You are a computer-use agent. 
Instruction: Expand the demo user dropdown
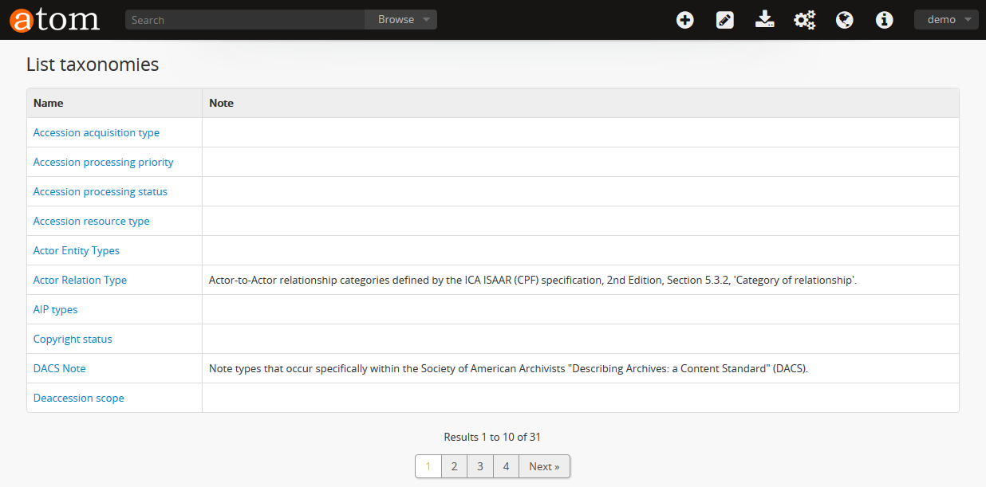click(945, 20)
